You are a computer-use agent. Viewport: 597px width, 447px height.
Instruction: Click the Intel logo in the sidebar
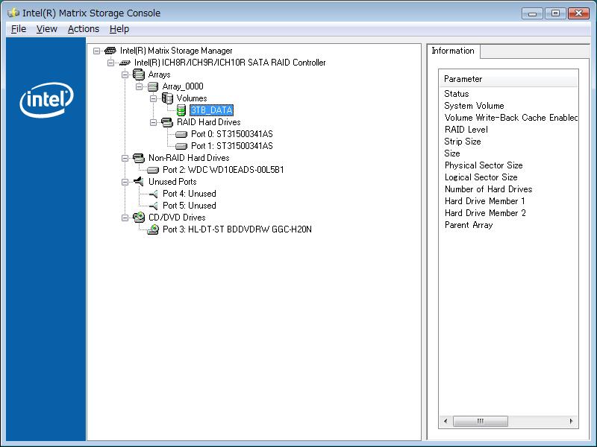(46, 100)
